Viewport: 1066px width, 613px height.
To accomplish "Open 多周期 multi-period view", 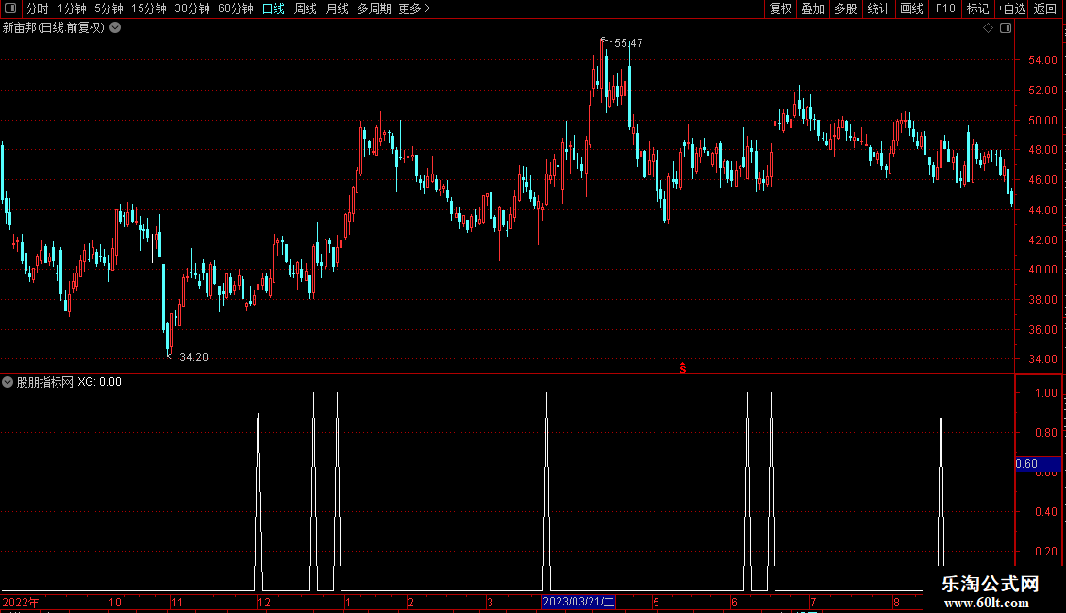I will [x=374, y=8].
